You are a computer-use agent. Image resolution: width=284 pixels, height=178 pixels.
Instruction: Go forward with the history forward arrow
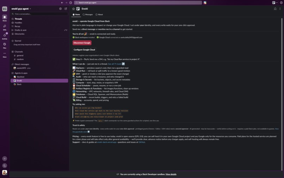click(x=66, y=2)
